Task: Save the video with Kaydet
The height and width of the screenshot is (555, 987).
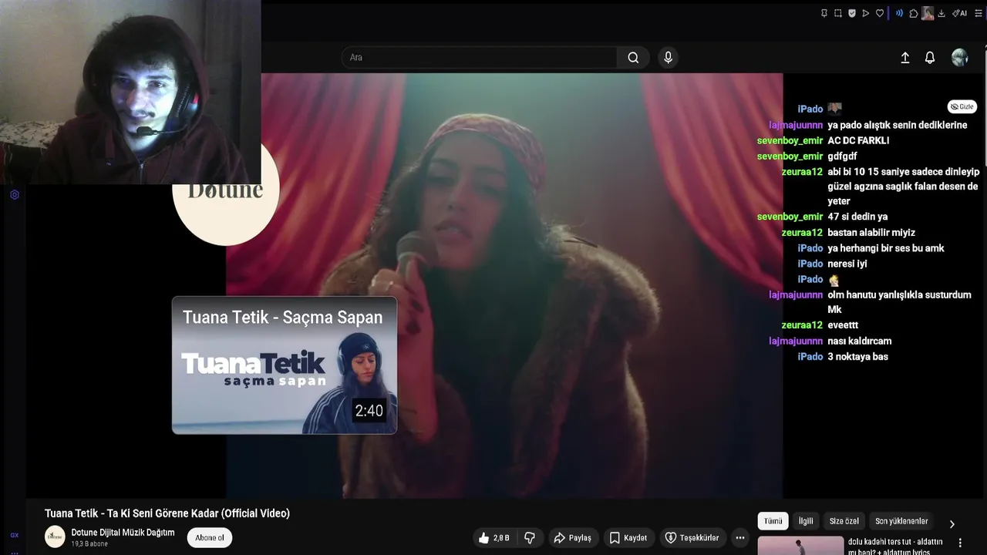Action: pyautogui.click(x=628, y=537)
